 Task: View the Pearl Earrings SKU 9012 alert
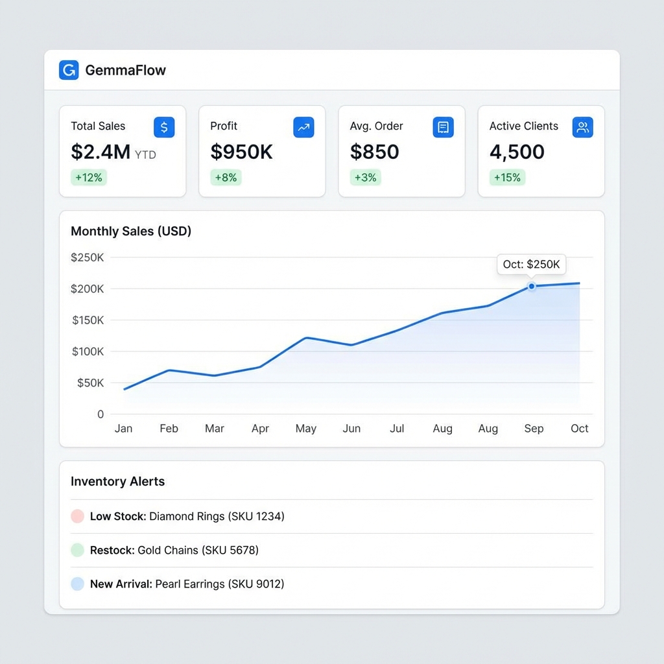click(x=187, y=584)
